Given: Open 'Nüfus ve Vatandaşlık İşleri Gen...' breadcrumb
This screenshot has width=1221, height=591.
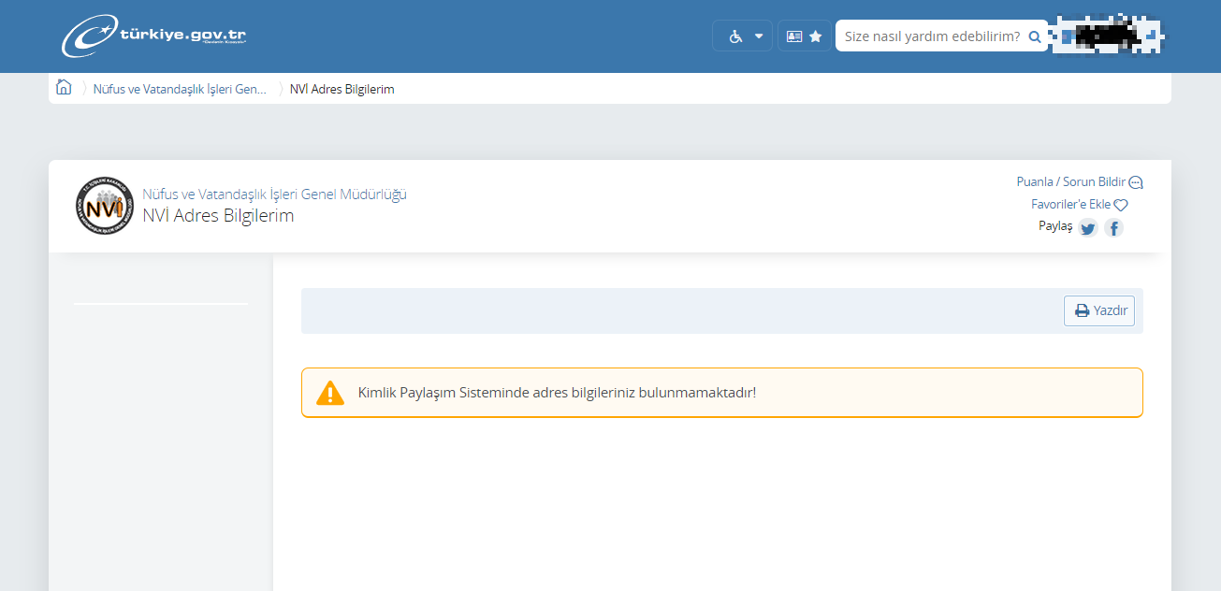Looking at the screenshot, I should pos(180,89).
